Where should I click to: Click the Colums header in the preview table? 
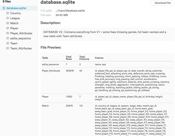click(100, 58)
